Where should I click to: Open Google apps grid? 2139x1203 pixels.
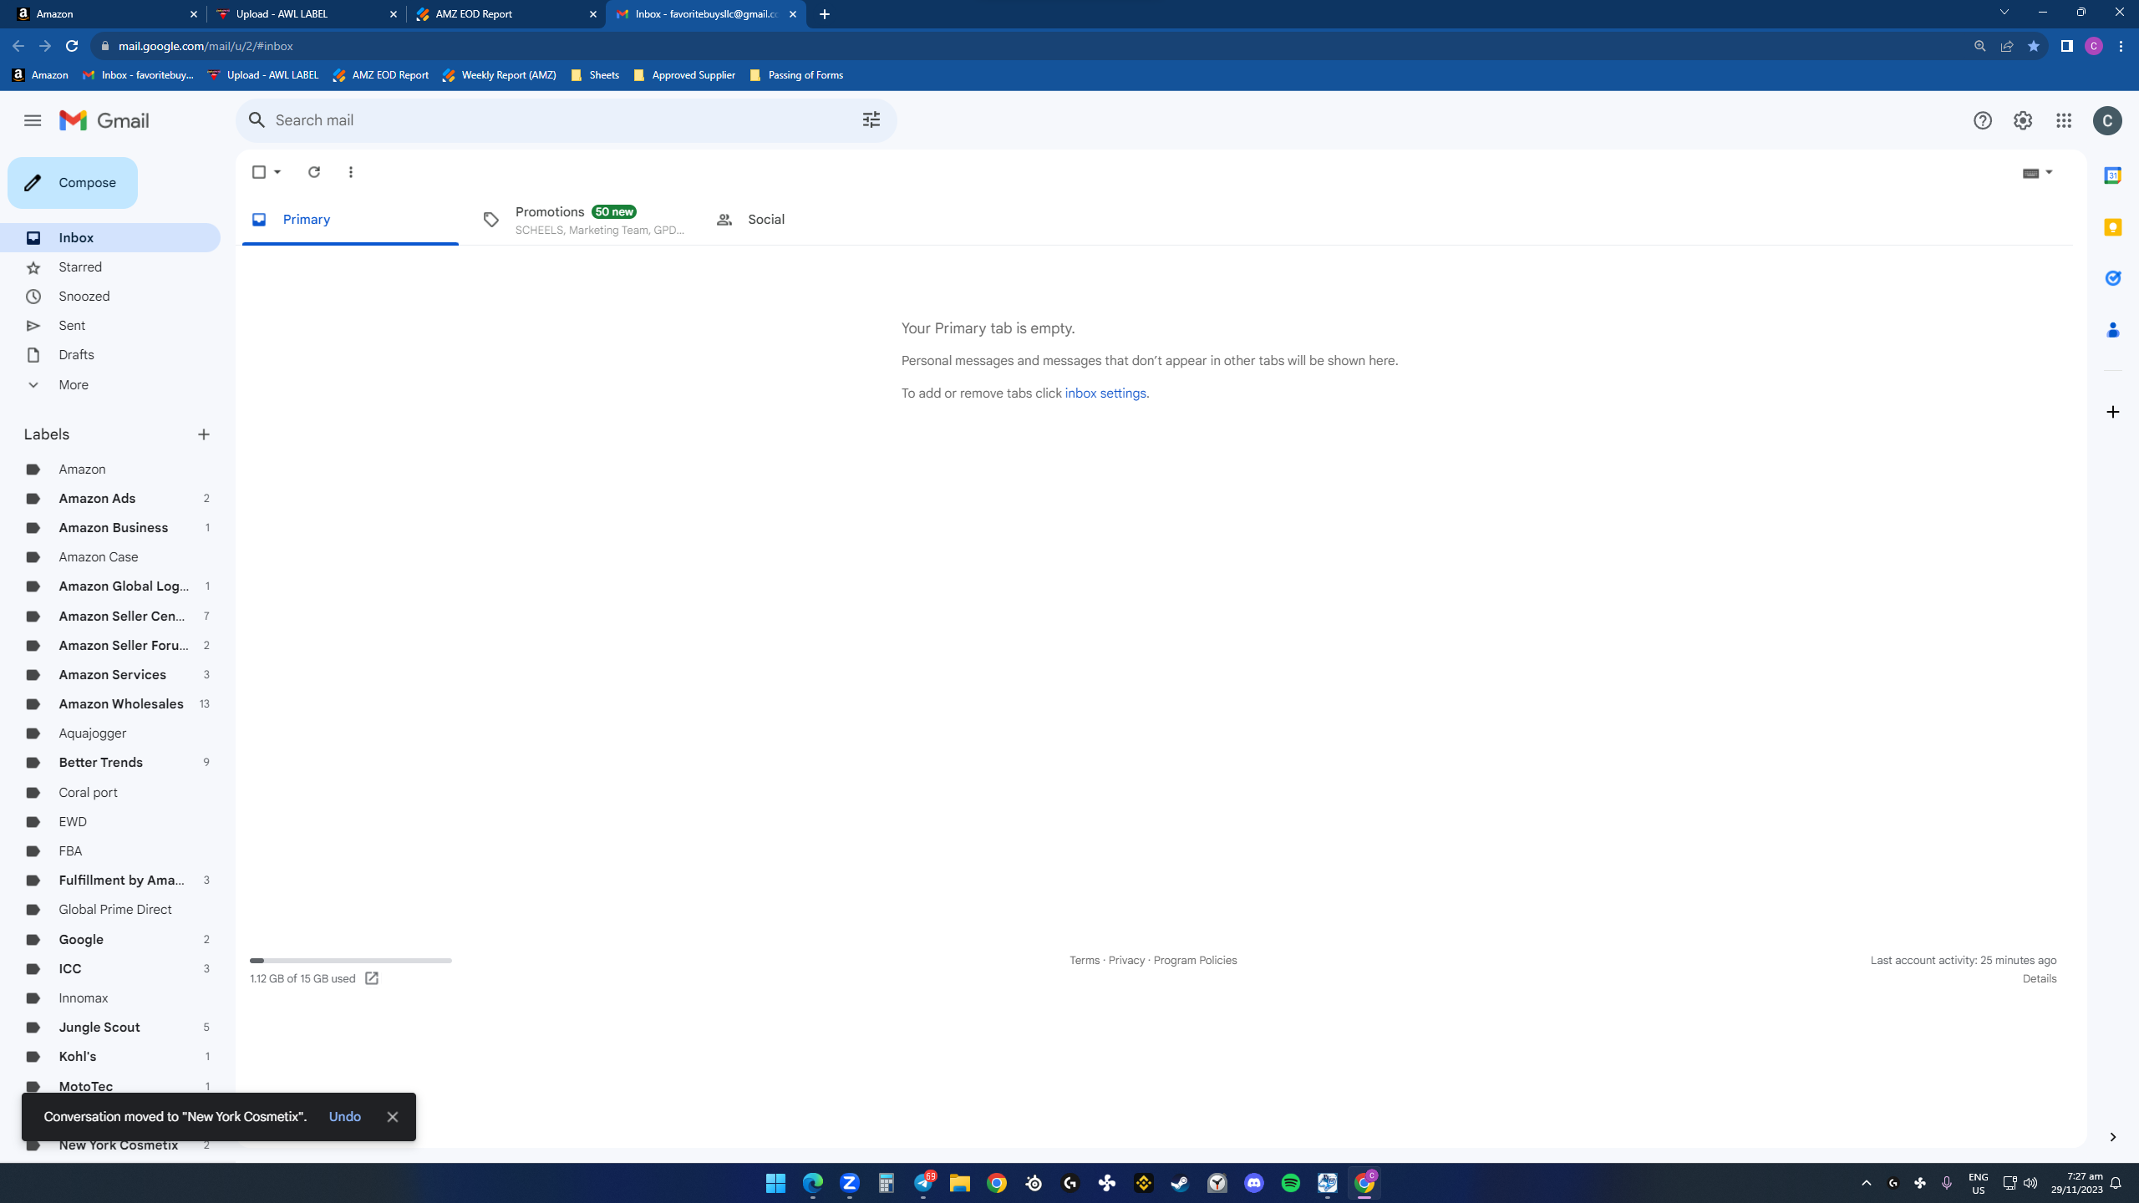click(2063, 121)
